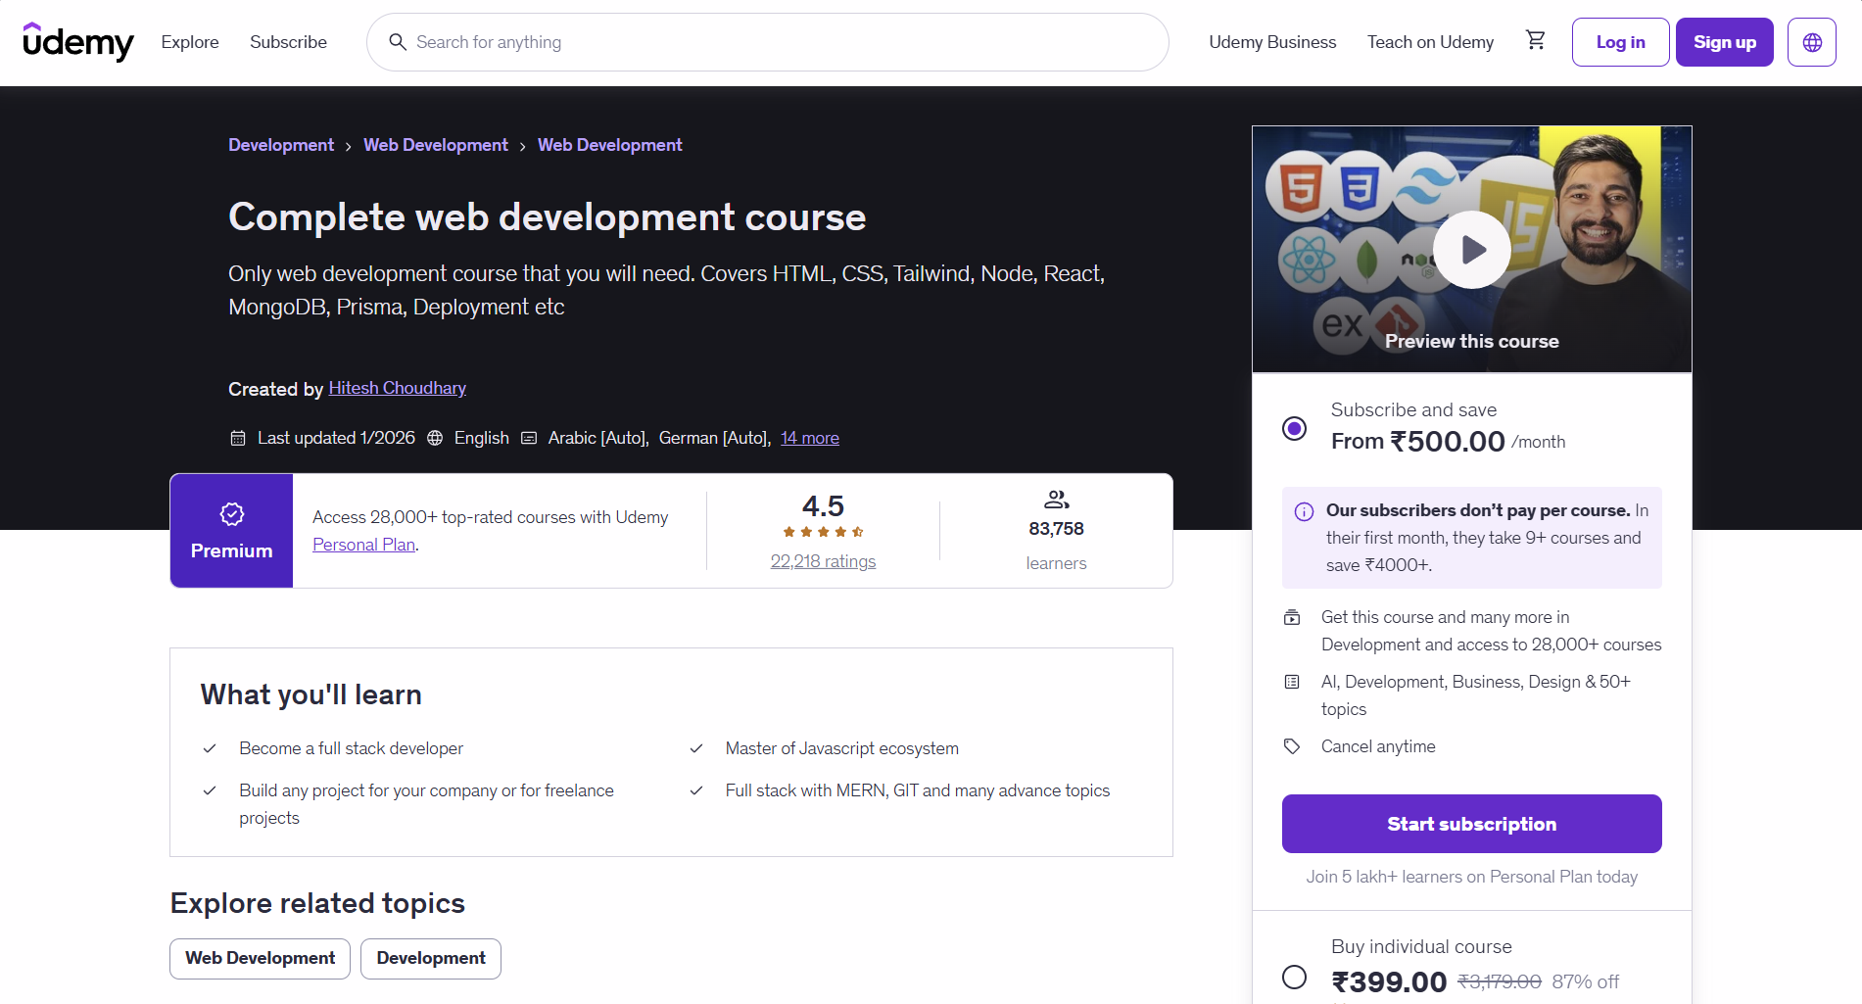Click the calendar icon beside Last updated

(238, 438)
